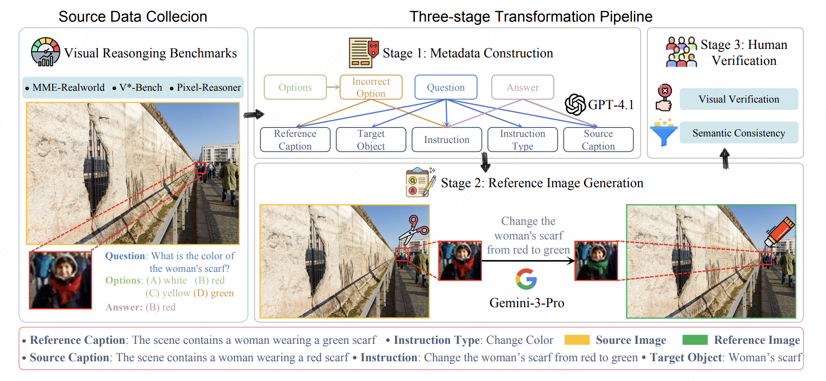This screenshot has height=381, width=826.
Task: Click the Three-stage Transformation Pipeline heading
Action: click(x=531, y=16)
